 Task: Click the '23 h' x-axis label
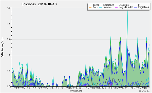point(144,88)
